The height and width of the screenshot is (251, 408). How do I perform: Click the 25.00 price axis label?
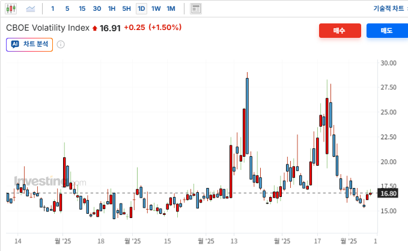tap(389, 112)
